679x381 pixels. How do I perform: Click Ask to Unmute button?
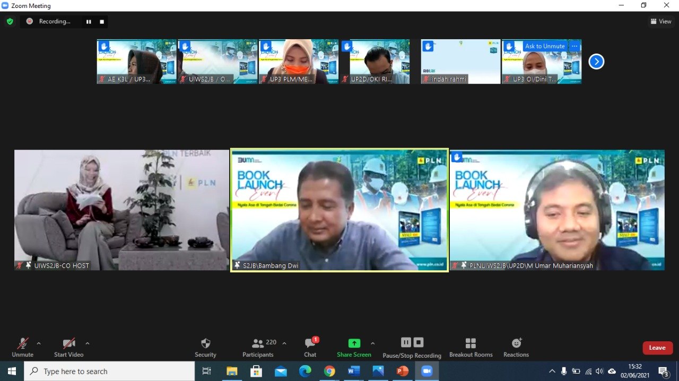[x=545, y=46]
